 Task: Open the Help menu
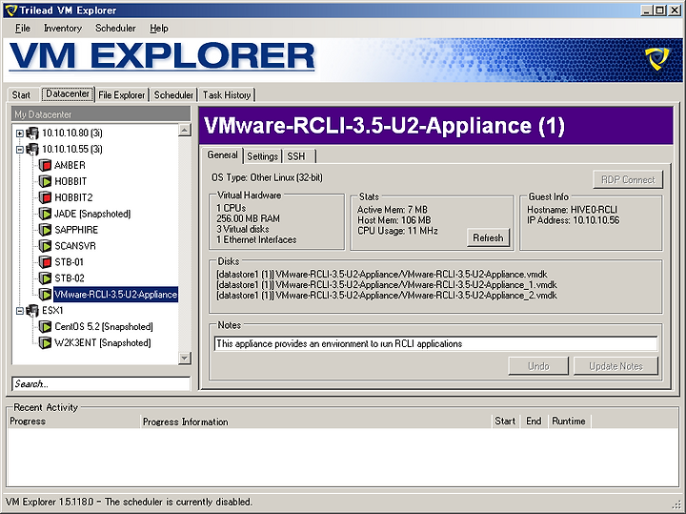point(159,29)
